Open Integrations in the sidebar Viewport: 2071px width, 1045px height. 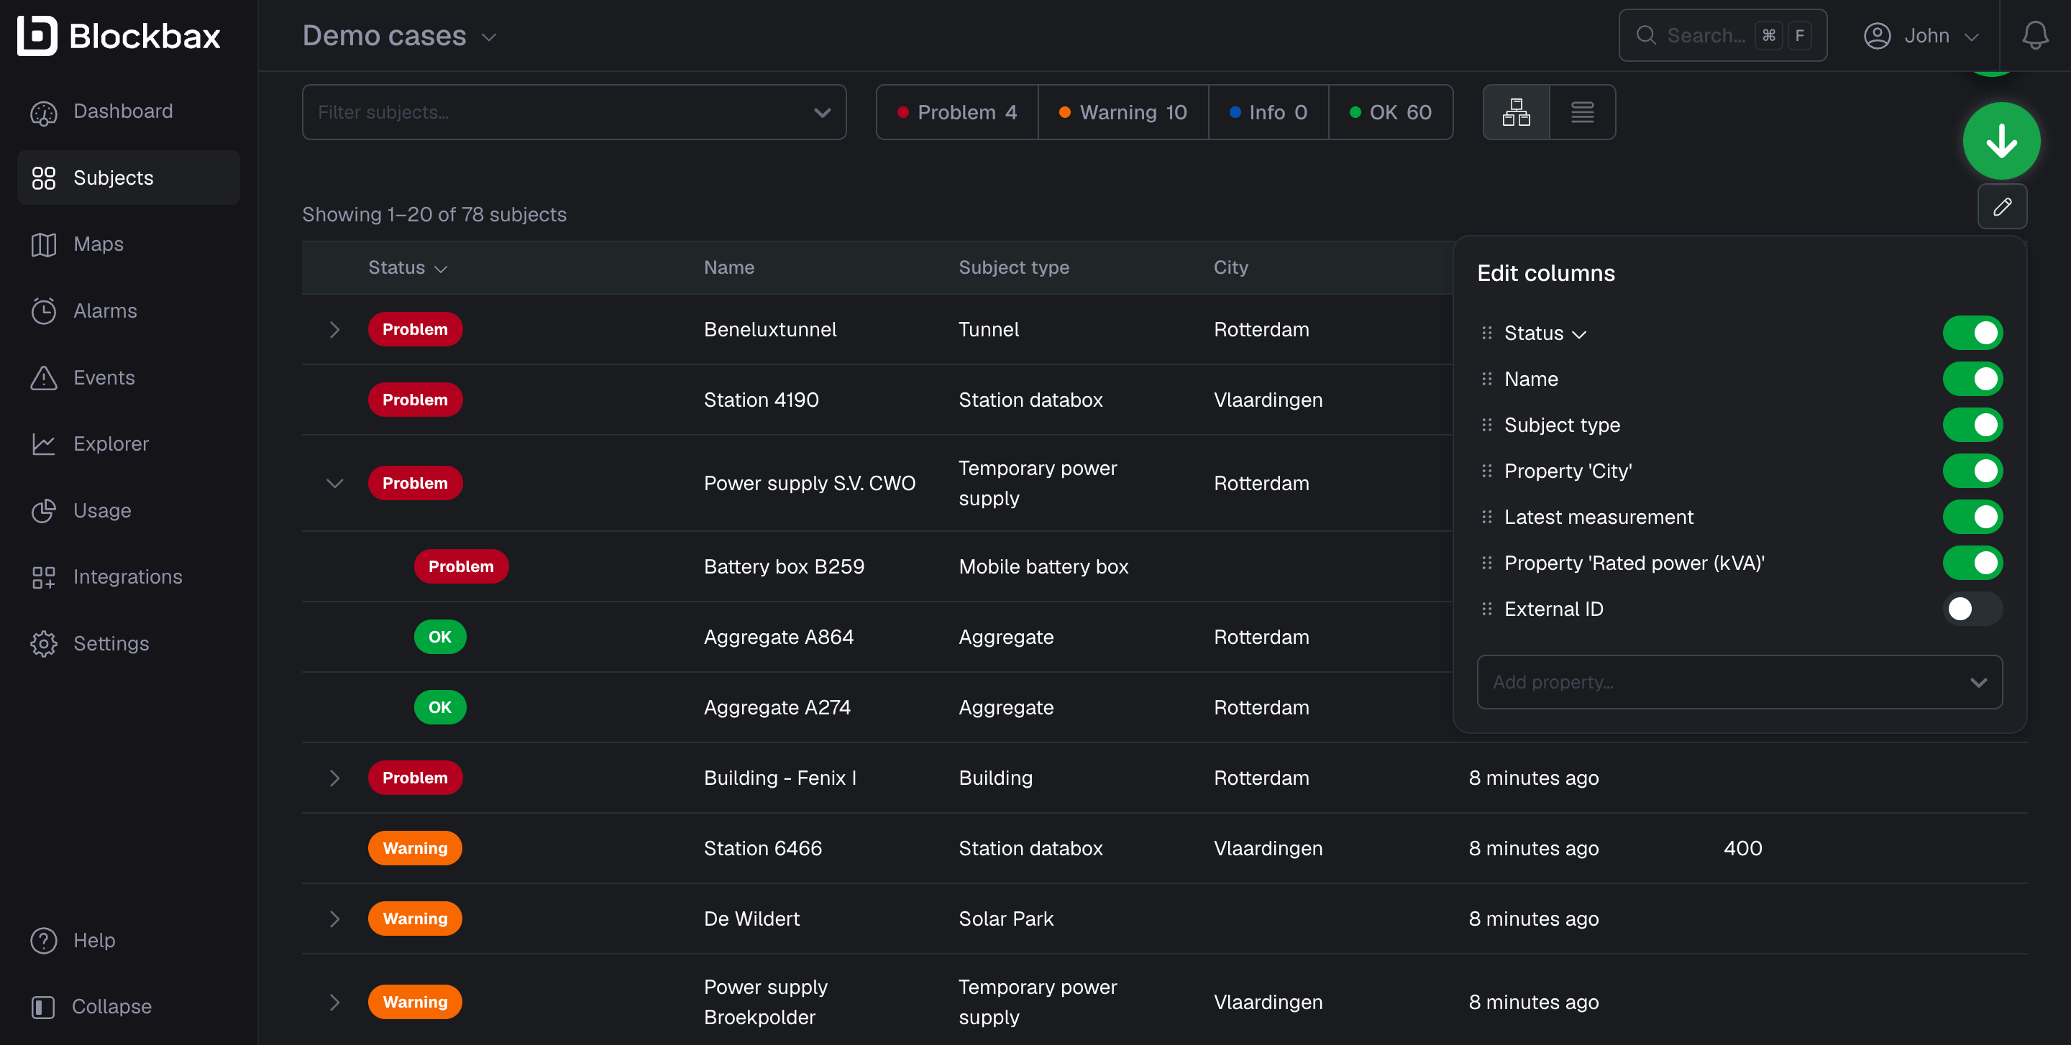point(129,576)
